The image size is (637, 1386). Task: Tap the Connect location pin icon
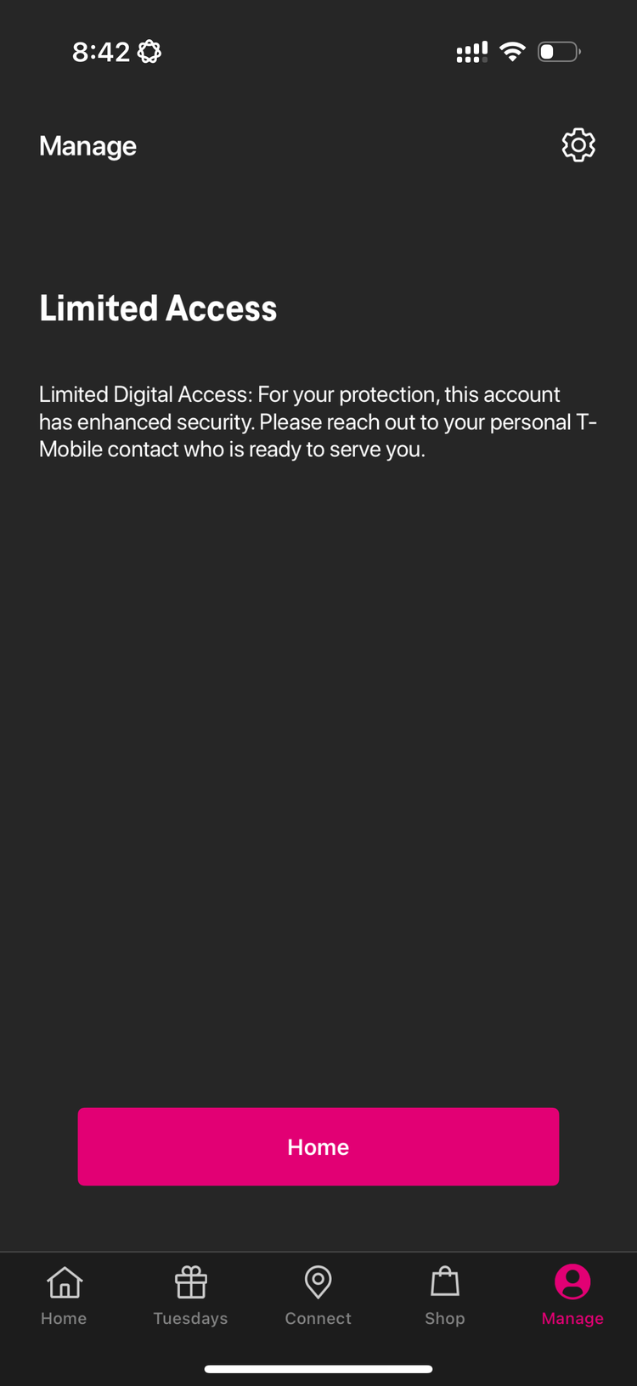[318, 1282]
